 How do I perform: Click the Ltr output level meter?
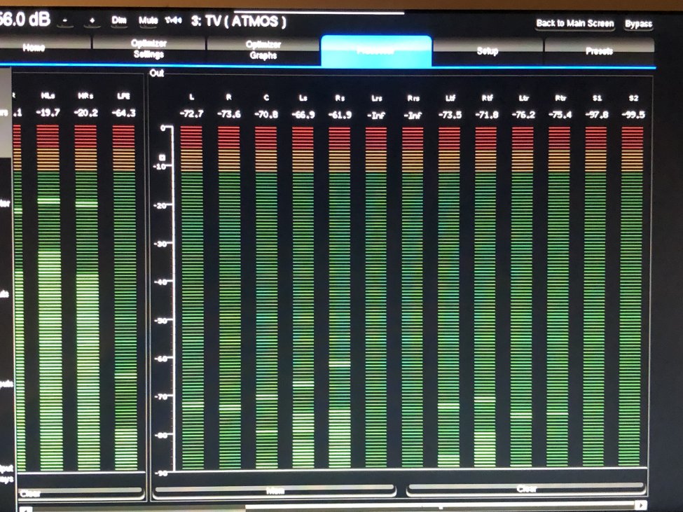pos(523,298)
